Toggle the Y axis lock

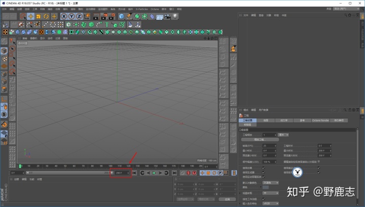pyautogui.click(x=71, y=16)
